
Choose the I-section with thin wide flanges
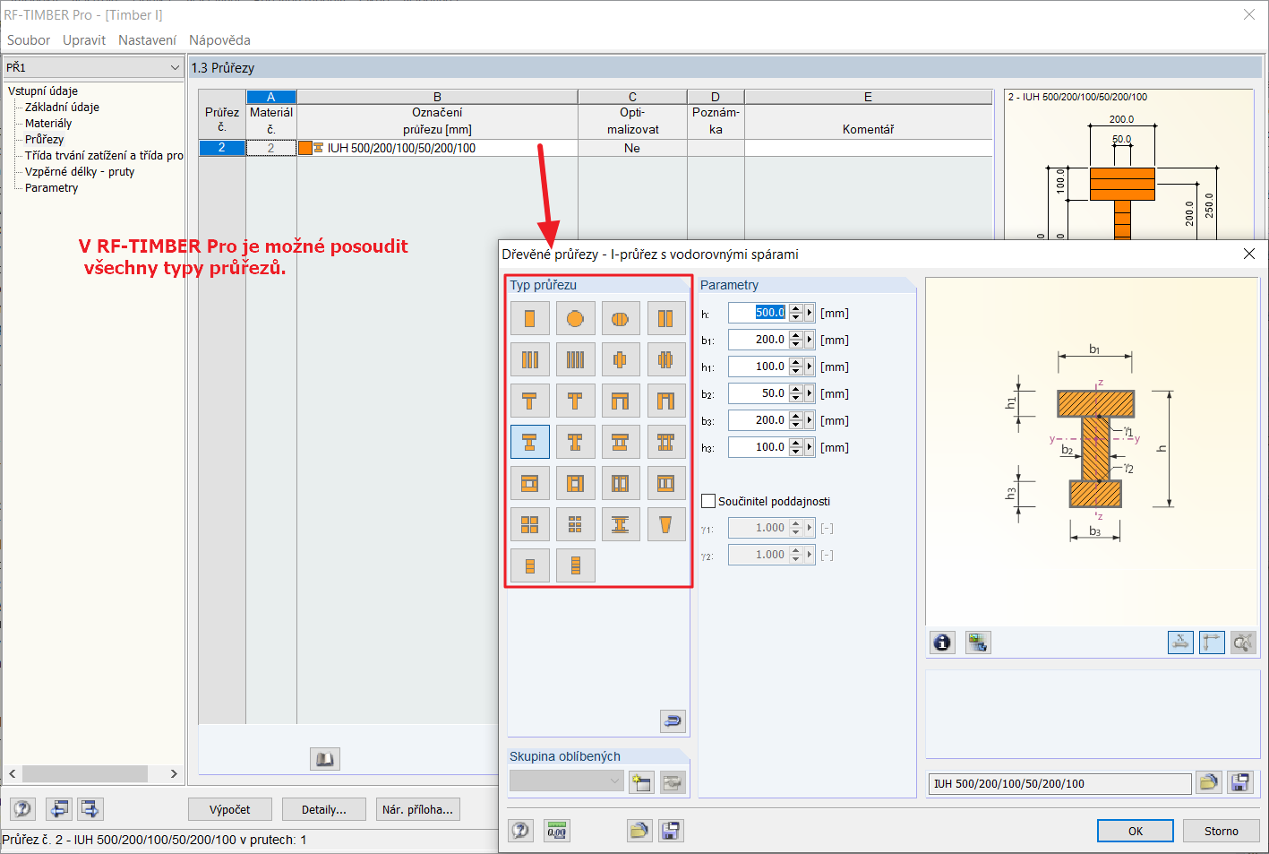point(621,524)
